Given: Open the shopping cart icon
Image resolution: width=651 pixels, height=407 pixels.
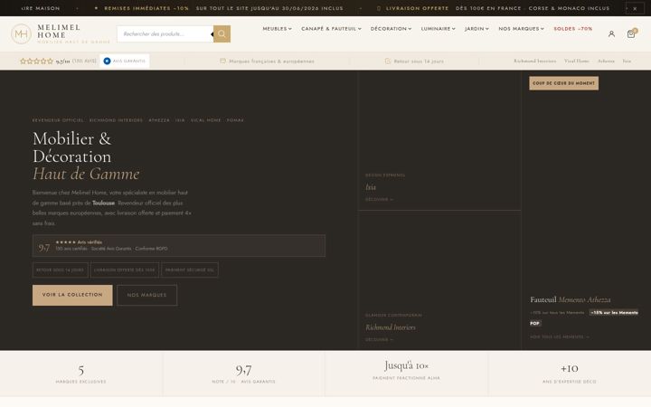Looking at the screenshot, I should [631, 34].
